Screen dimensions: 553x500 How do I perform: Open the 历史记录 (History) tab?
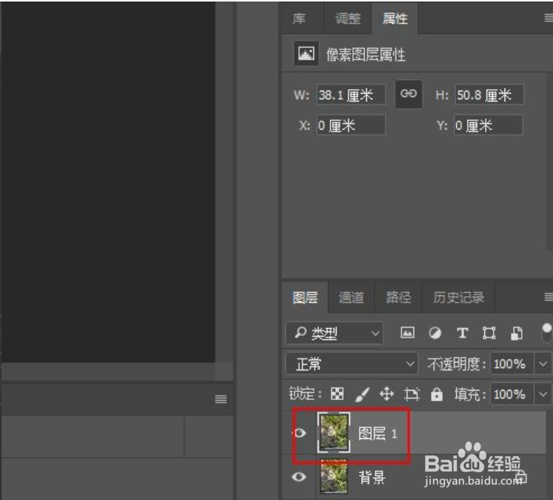[x=458, y=298]
